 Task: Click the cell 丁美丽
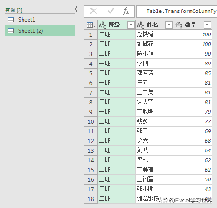point(155,170)
